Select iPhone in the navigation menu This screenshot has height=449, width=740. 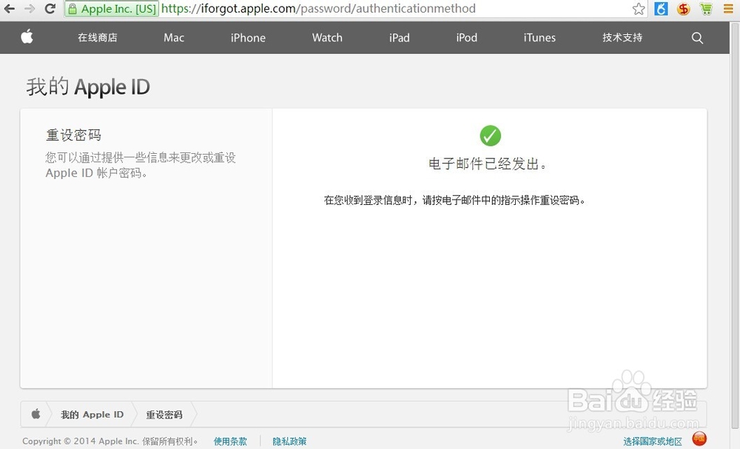pyautogui.click(x=248, y=38)
